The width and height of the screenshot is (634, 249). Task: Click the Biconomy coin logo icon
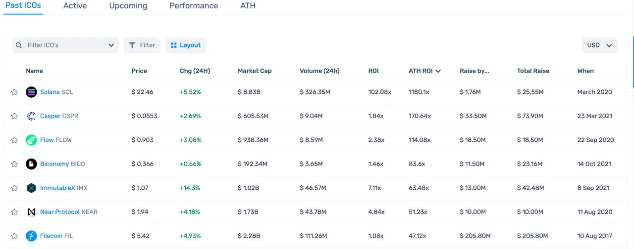click(x=31, y=164)
